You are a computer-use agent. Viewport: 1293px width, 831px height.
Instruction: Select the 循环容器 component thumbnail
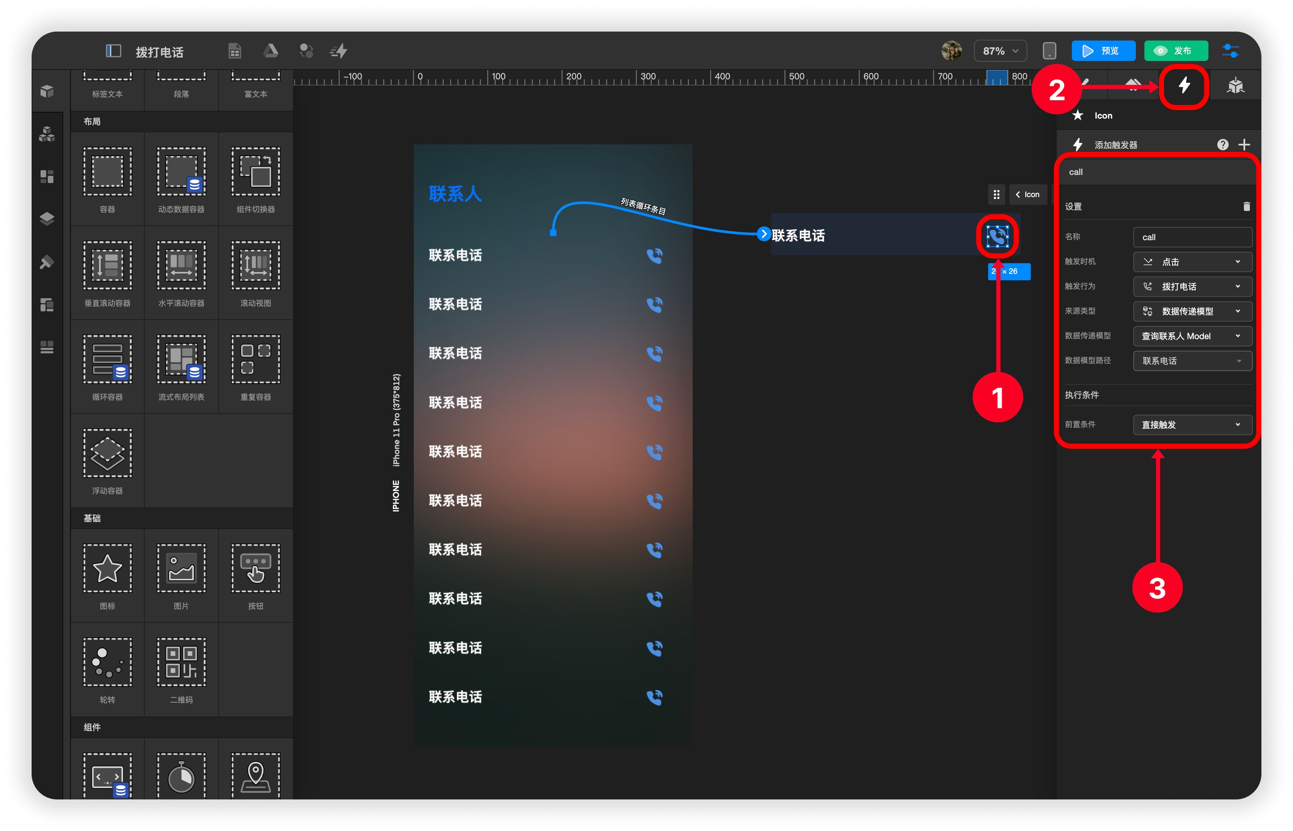107,359
